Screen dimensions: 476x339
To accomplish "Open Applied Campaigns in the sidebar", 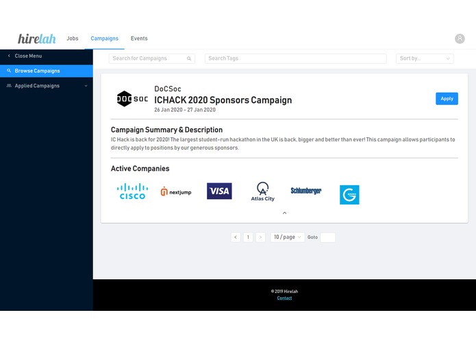I will click(47, 86).
